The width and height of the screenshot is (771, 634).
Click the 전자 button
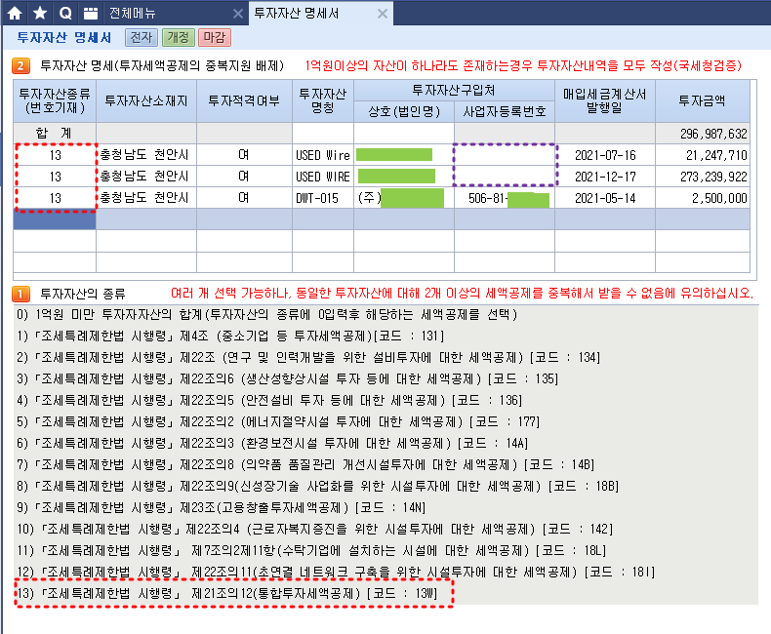142,37
